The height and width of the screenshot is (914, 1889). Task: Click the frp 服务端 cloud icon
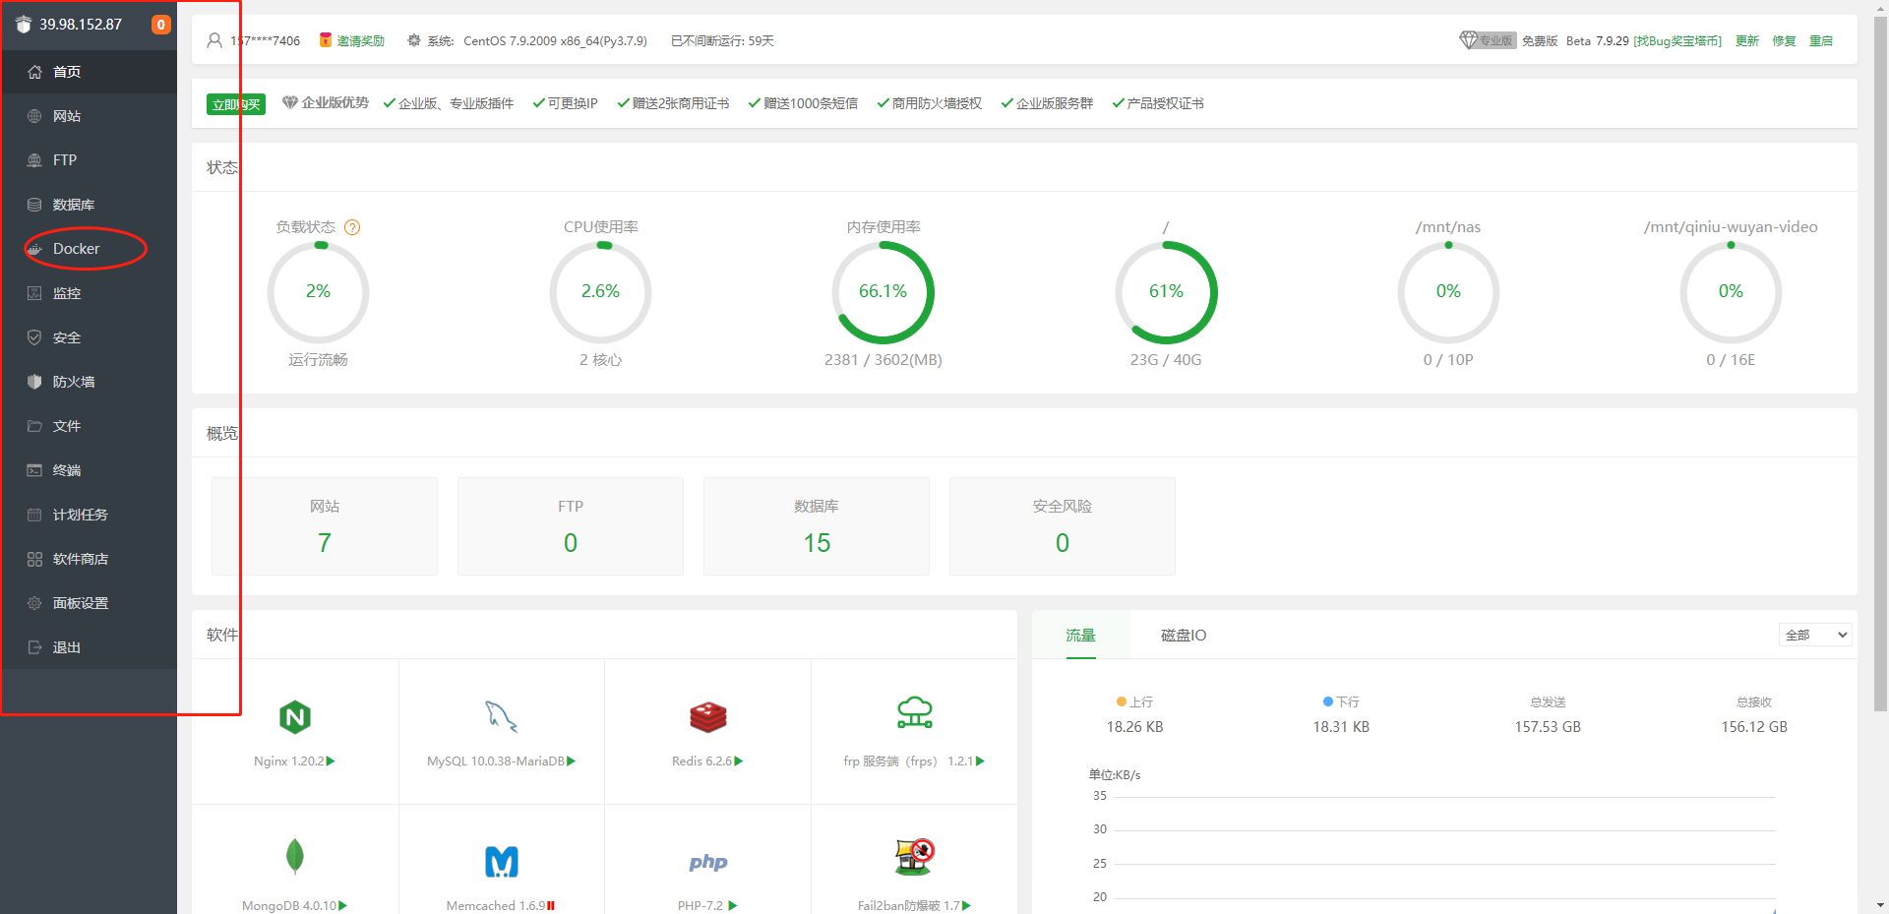[915, 712]
